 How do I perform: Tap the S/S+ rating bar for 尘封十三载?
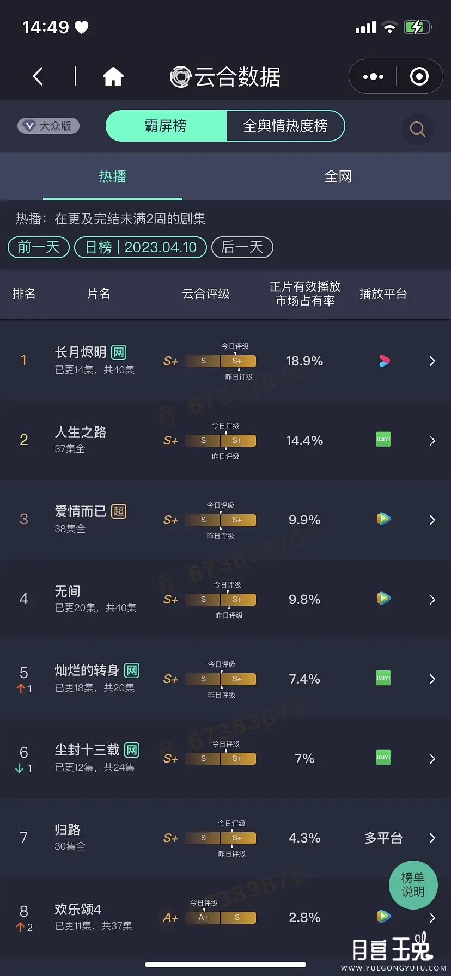point(220,758)
